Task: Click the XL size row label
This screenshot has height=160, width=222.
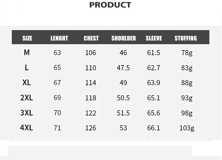Action: [27, 83]
